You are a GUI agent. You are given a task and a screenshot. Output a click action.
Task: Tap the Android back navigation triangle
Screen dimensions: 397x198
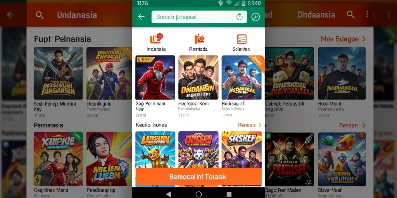tap(168, 194)
